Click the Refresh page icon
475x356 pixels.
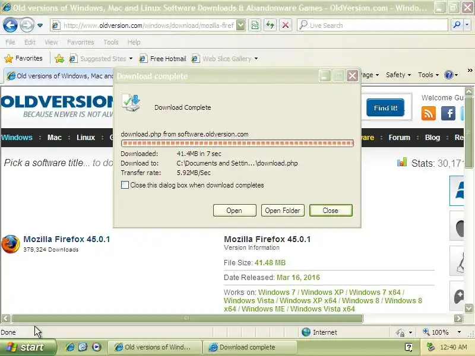tap(270, 26)
